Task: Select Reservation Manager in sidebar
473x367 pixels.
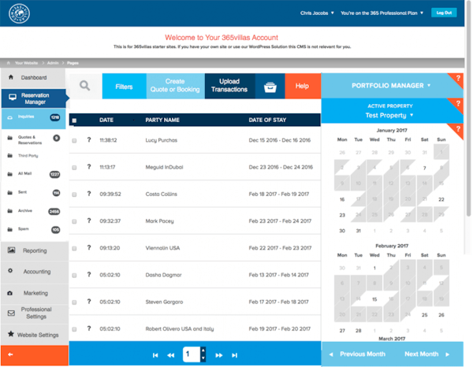Action: coord(33,98)
